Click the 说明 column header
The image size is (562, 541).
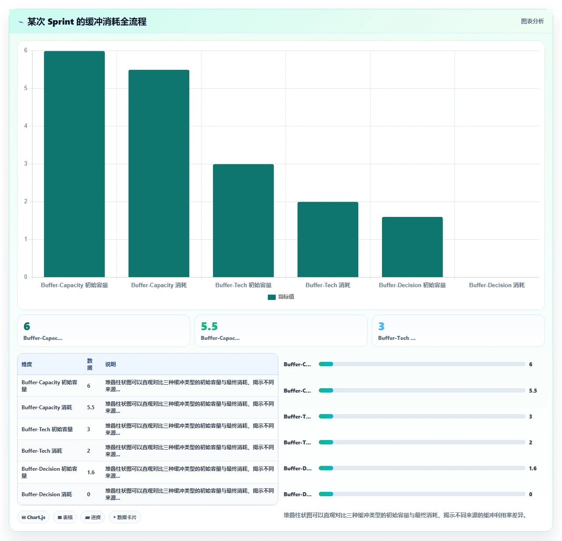click(x=111, y=364)
